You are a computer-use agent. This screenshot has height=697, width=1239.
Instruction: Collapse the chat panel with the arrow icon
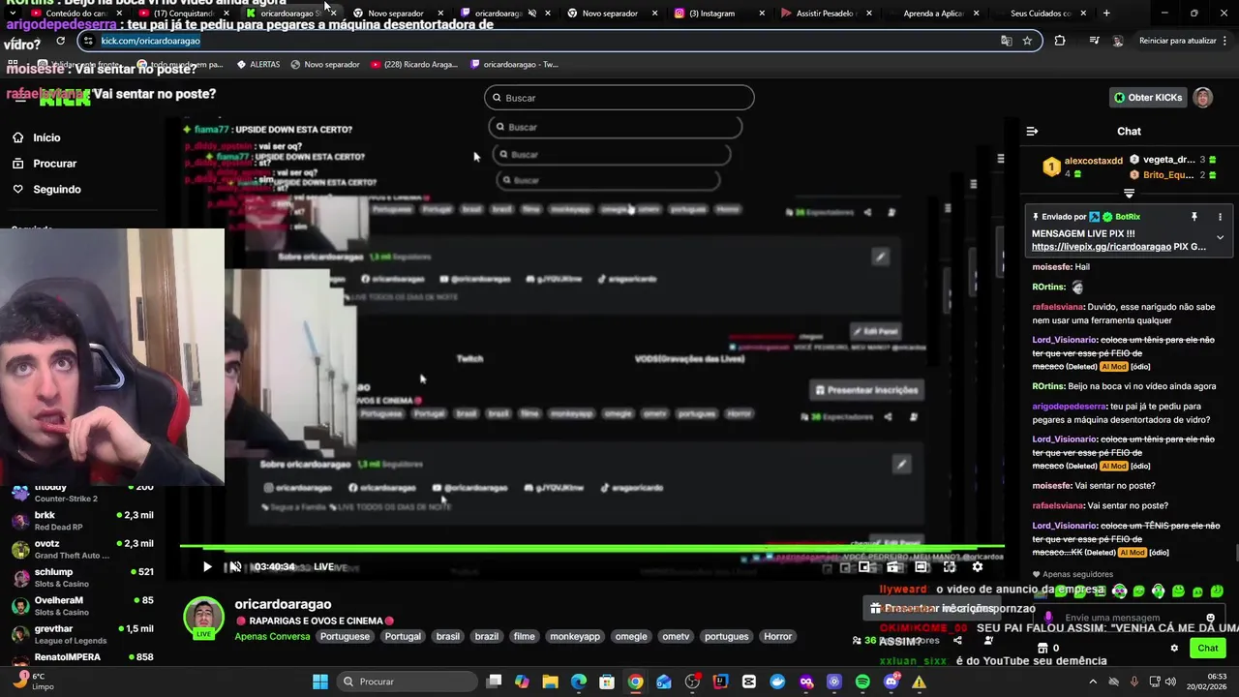[1032, 132]
